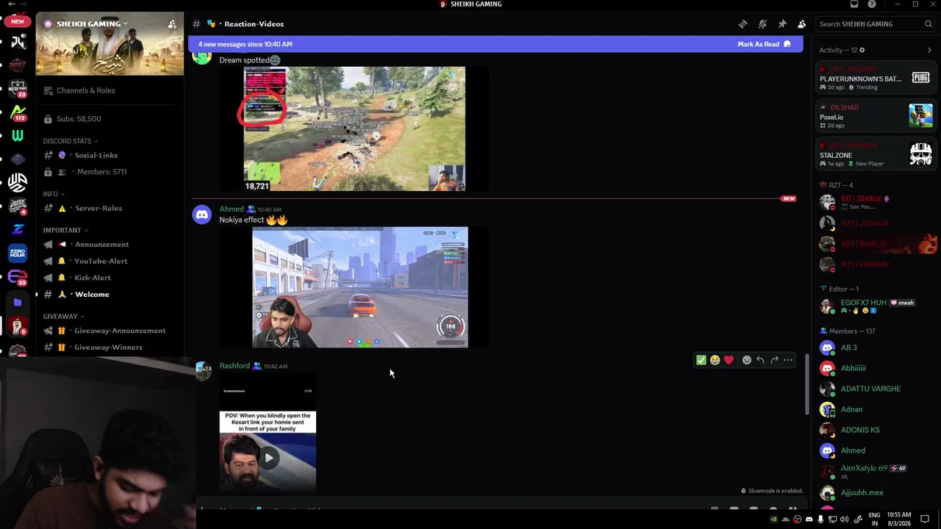
Task: Toggle the notification settings bell icon
Action: (x=762, y=24)
